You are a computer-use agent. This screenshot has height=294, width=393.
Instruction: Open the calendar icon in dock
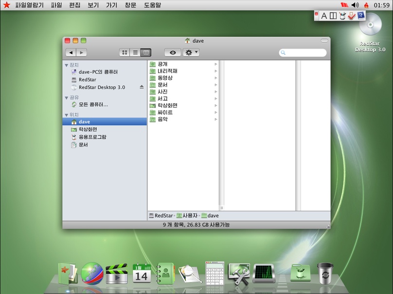[x=142, y=274]
